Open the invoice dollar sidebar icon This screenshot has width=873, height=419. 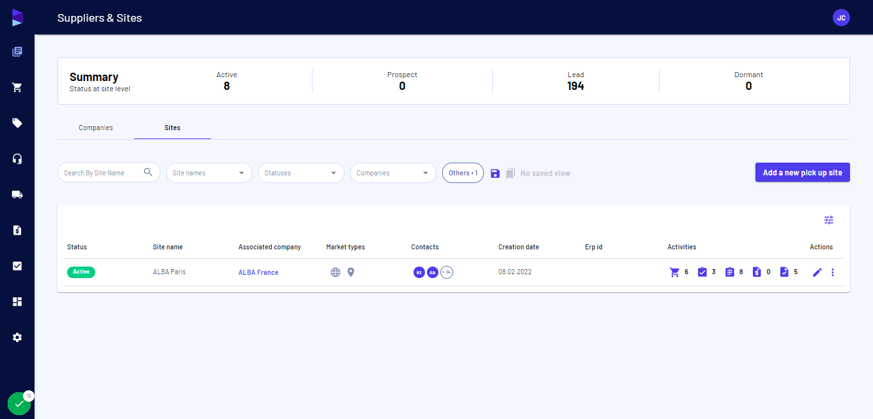[17, 230]
